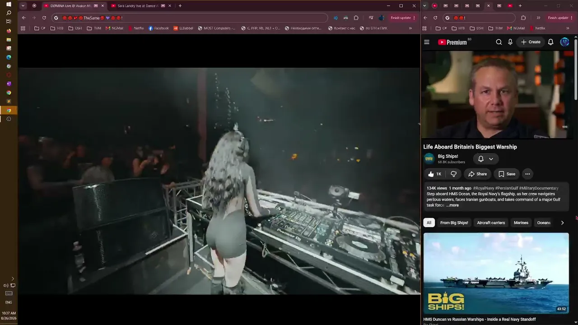
Task: Close the active tab in the right window
Action: (488, 6)
